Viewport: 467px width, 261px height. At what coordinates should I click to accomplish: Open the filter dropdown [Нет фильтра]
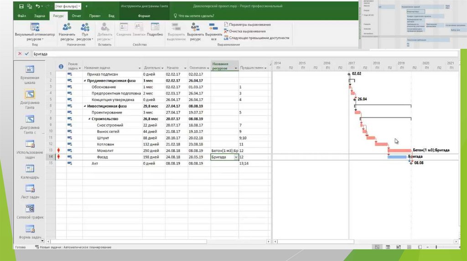(x=67, y=6)
